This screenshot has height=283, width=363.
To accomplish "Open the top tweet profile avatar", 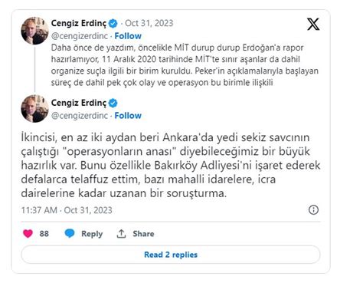I will point(34,31).
